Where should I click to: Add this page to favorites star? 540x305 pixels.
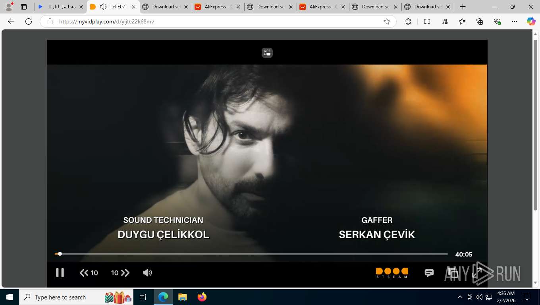(387, 21)
